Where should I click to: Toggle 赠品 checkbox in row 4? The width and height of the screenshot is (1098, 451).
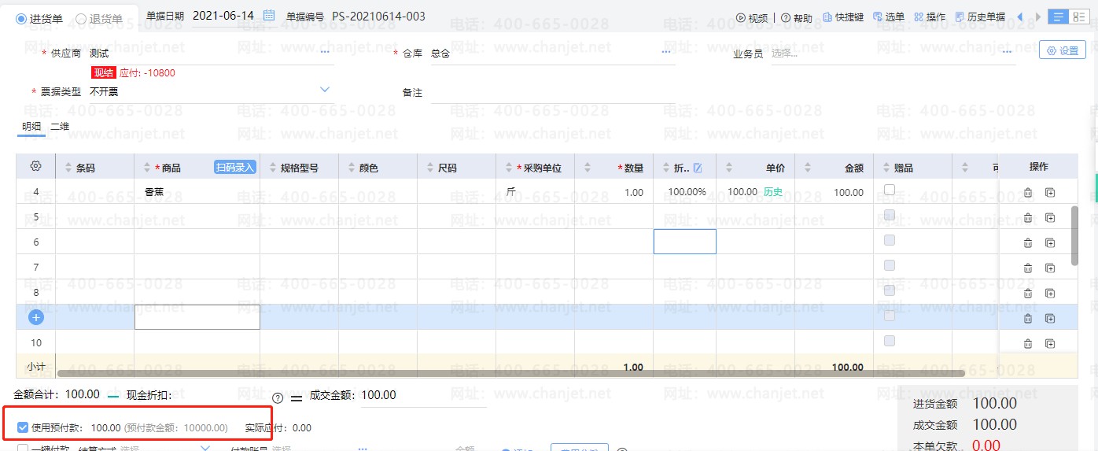pyautogui.click(x=890, y=190)
